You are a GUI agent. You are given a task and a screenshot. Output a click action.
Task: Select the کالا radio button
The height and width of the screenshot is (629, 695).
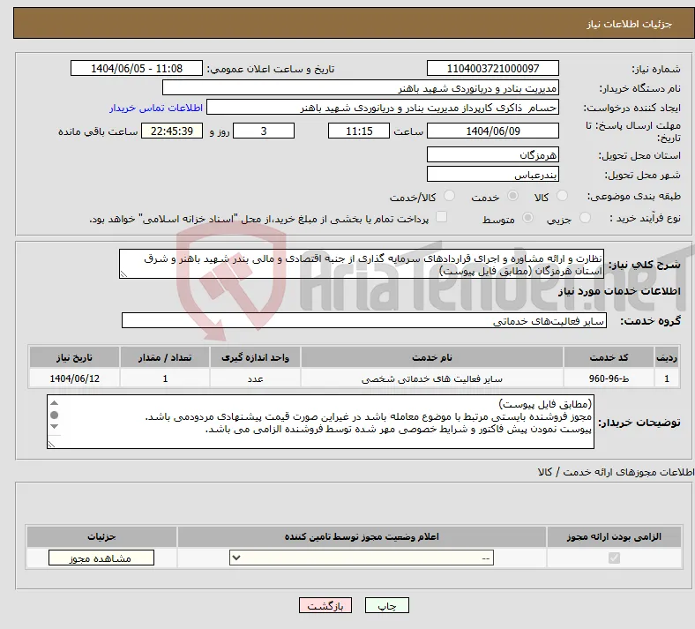(x=562, y=196)
